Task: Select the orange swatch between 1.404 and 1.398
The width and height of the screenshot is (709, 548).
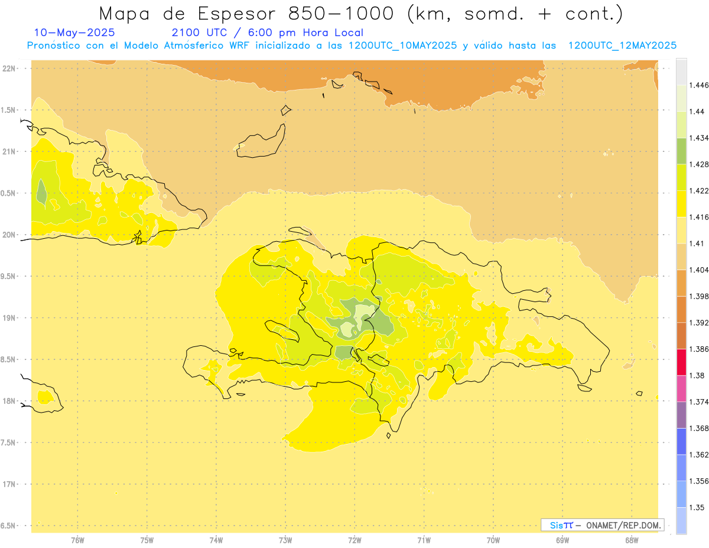Action: click(681, 283)
